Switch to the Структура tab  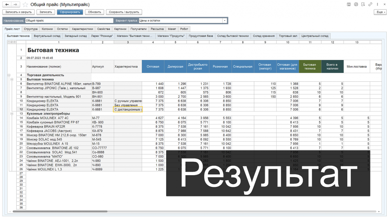tap(31, 29)
